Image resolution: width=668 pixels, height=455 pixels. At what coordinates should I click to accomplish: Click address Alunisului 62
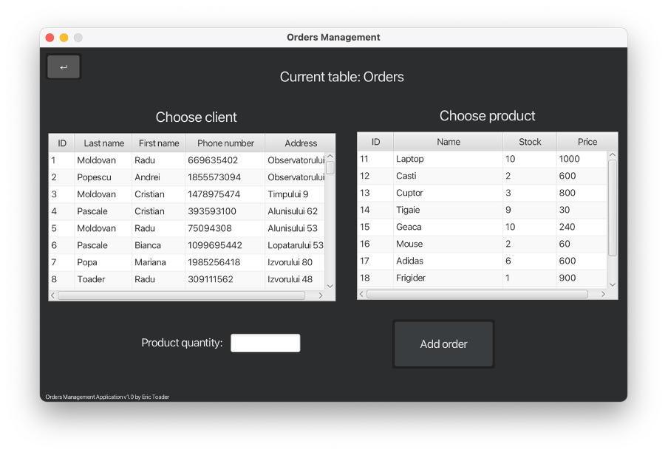(293, 211)
